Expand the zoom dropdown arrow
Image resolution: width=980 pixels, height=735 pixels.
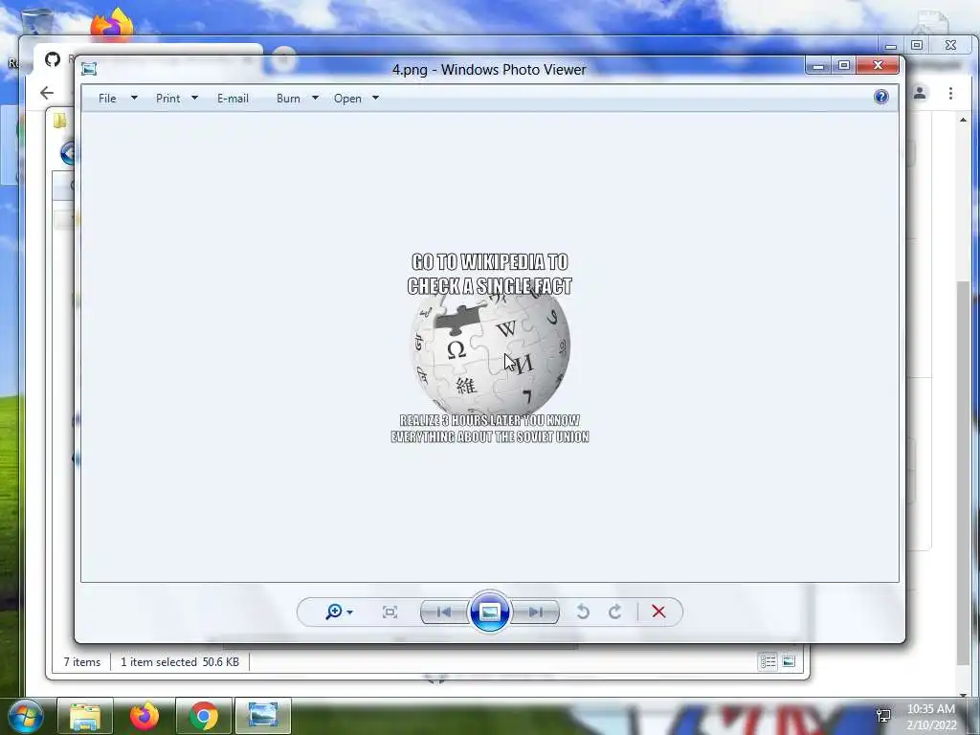click(x=349, y=612)
